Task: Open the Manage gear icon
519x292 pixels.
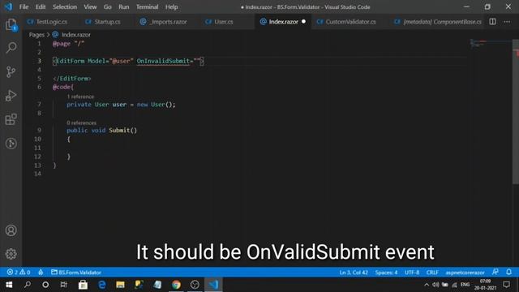Action: tap(11, 254)
